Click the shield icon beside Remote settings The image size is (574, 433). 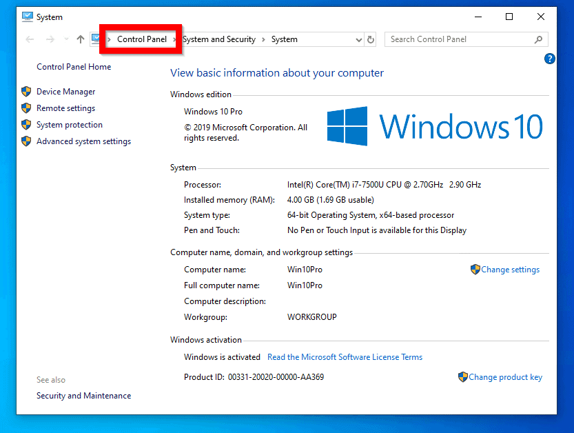coord(26,108)
